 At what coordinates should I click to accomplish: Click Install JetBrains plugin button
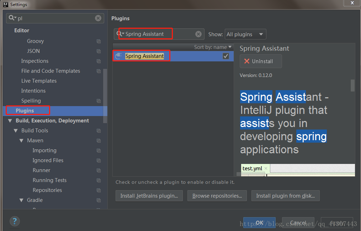point(149,196)
